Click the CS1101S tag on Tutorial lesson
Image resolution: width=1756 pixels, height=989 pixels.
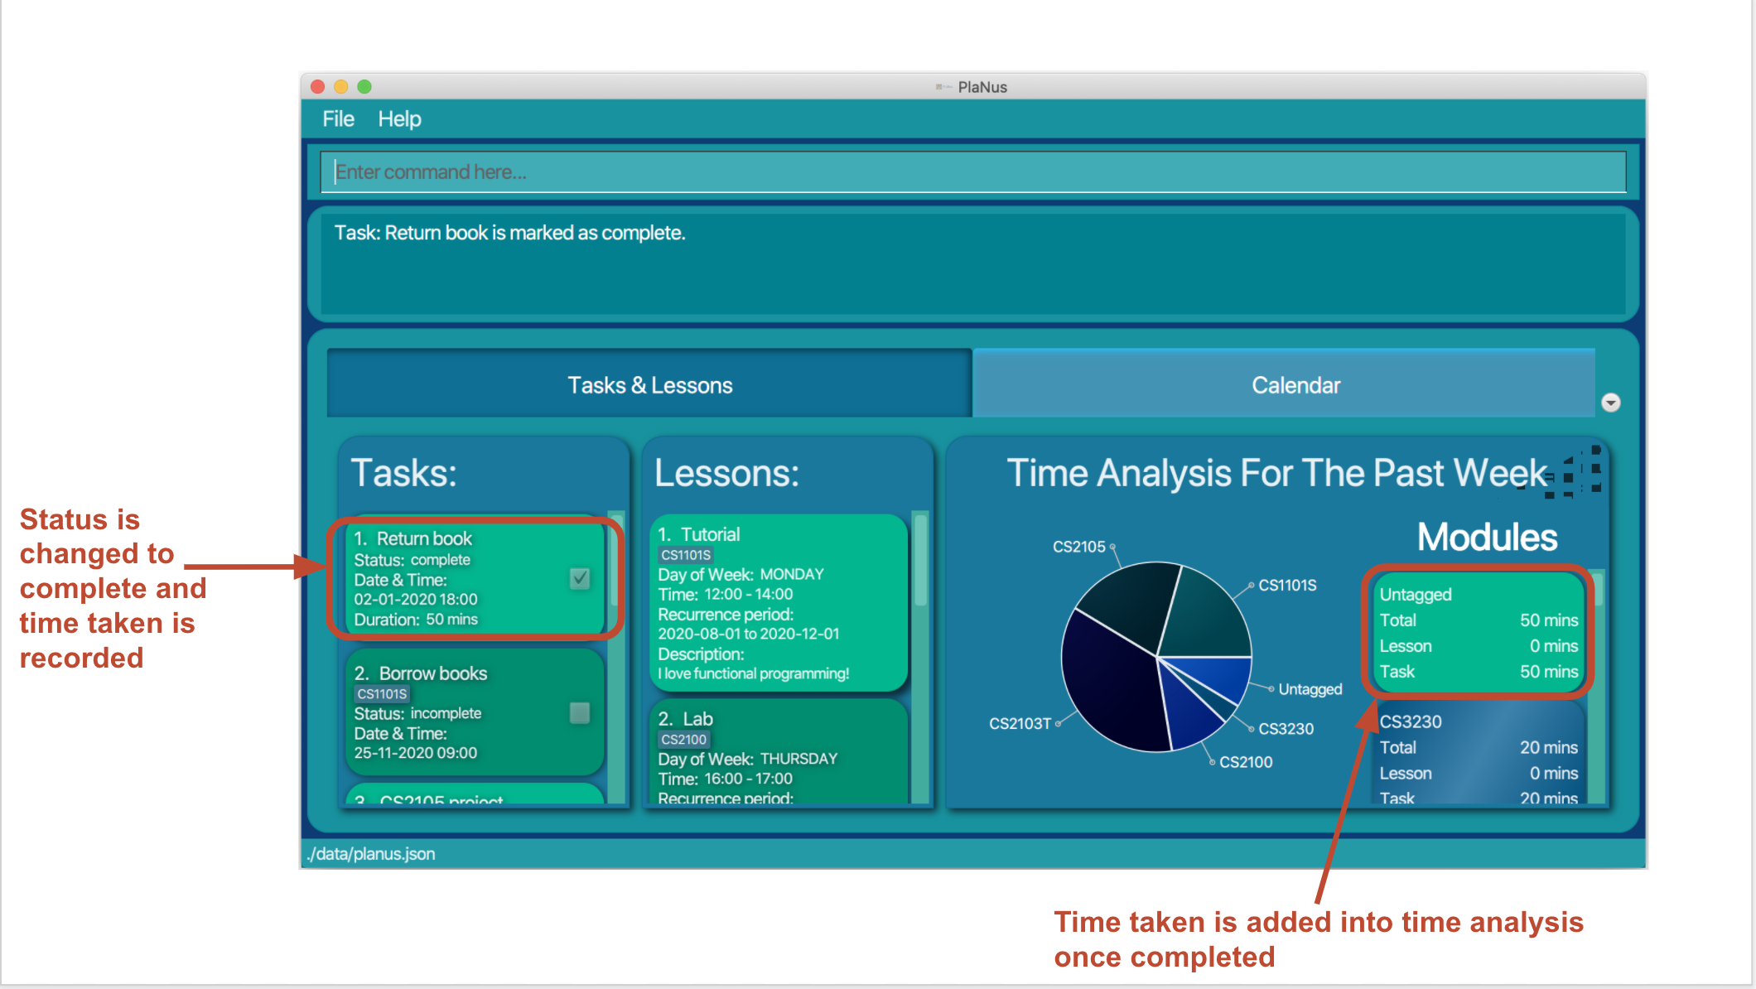coord(686,555)
